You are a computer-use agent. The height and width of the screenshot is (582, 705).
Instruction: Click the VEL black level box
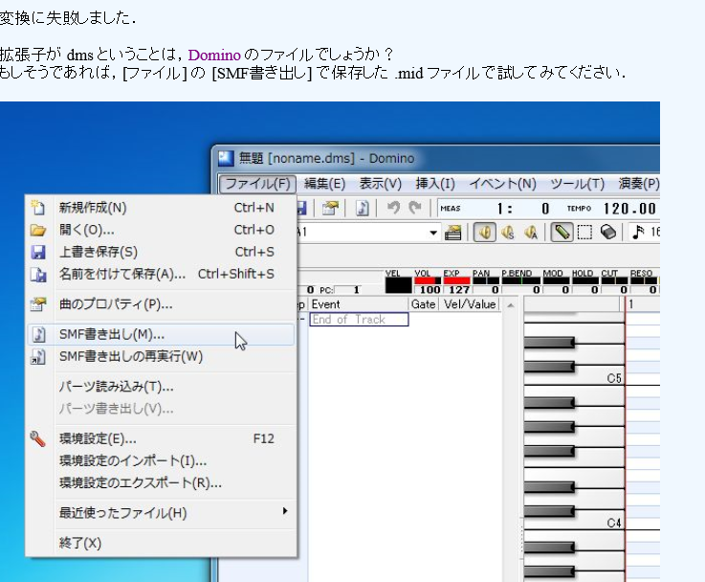click(x=398, y=285)
